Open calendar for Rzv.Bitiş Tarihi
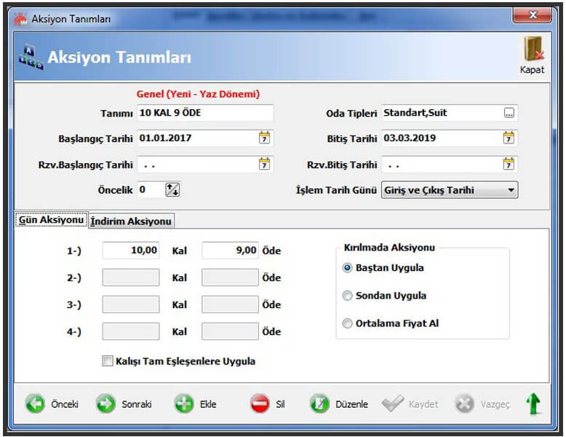Screen dimensions: 566x437 pyautogui.click(x=509, y=164)
